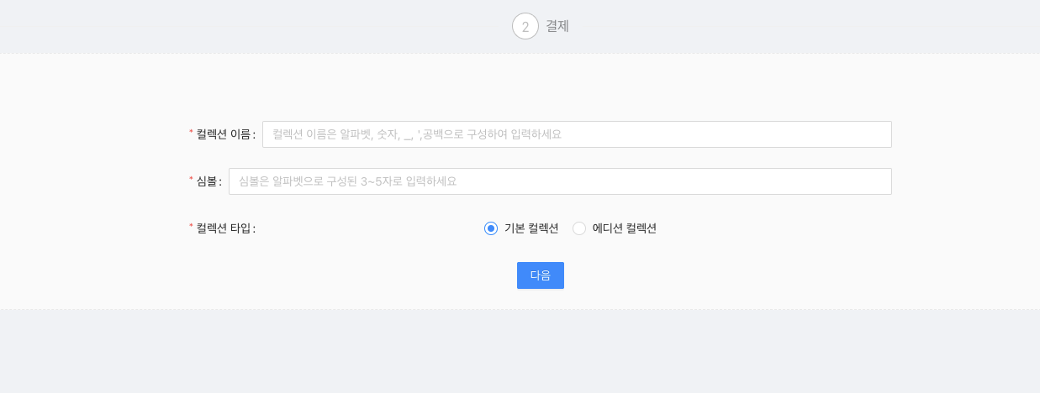1040x393 pixels.
Task: Click the 결제 step label
Action: click(557, 26)
